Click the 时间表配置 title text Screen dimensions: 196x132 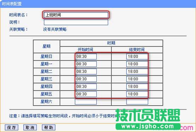[12, 4]
